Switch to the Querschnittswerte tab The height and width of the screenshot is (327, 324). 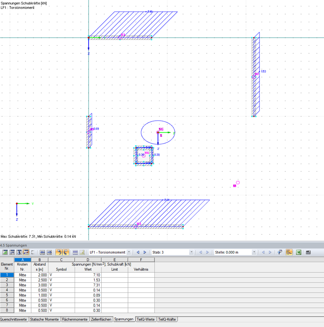[13, 319]
